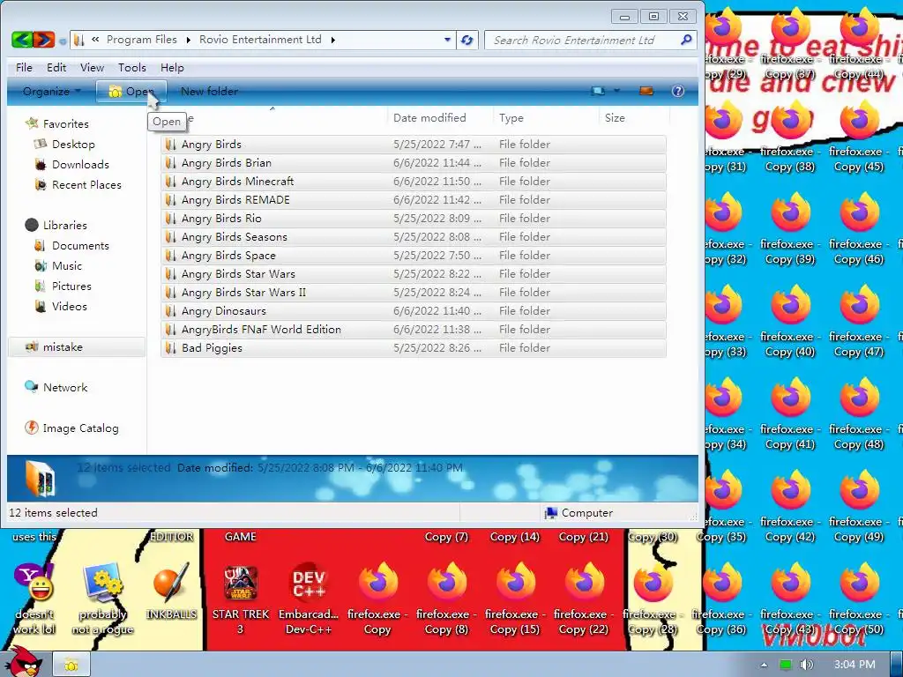Screen dimensions: 903x677
Task: Select Desktop in the navigation pane
Action: point(73,144)
